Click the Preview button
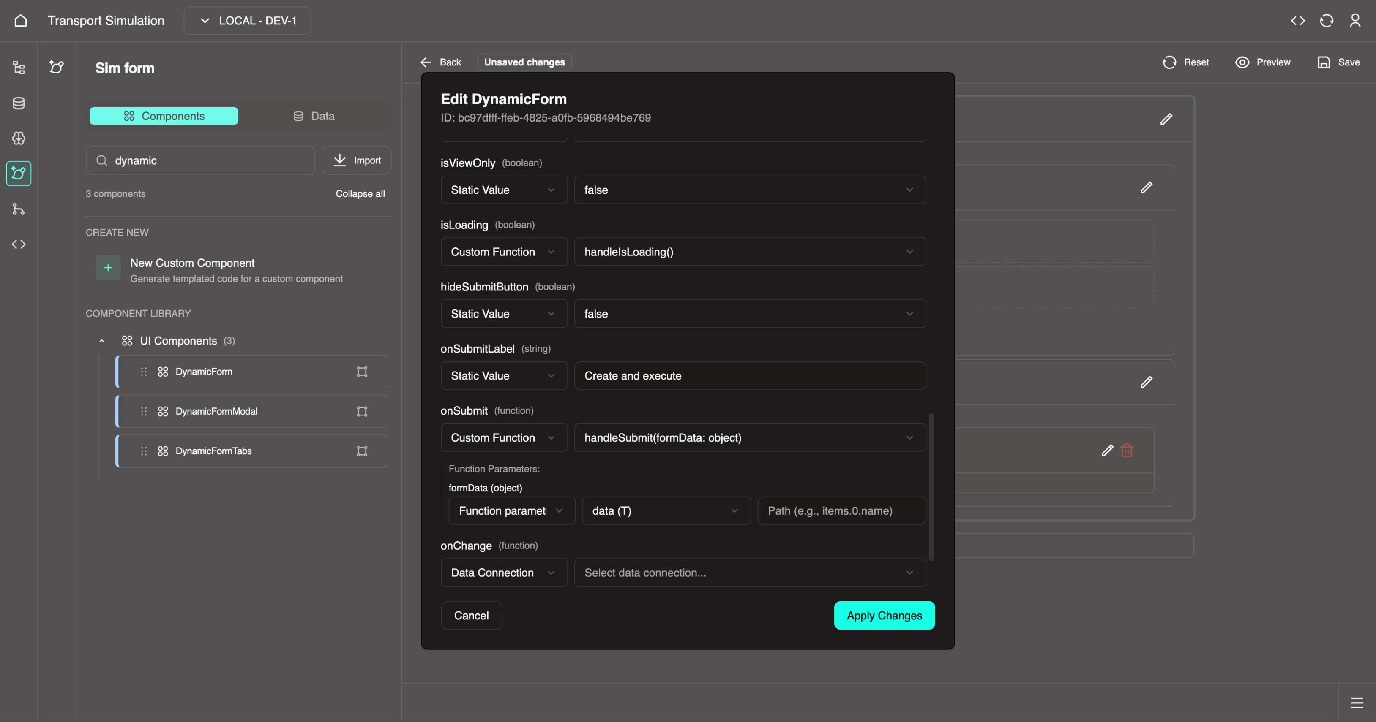The height and width of the screenshot is (722, 1376). pos(1263,62)
